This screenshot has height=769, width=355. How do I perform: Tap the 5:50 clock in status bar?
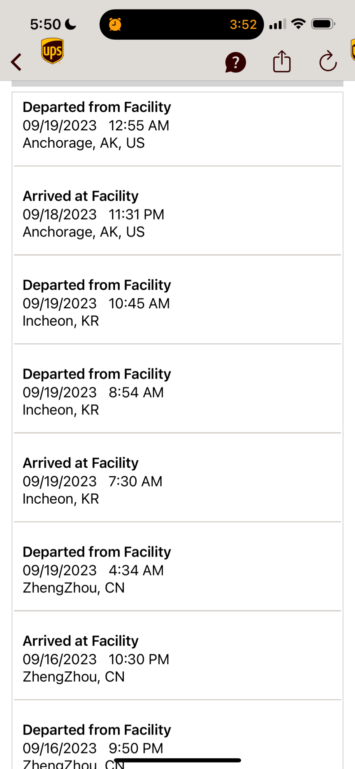(x=45, y=25)
